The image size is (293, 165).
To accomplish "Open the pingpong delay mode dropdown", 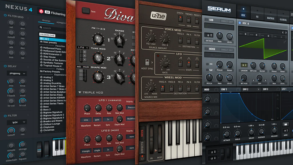I will click(x=17, y=73).
